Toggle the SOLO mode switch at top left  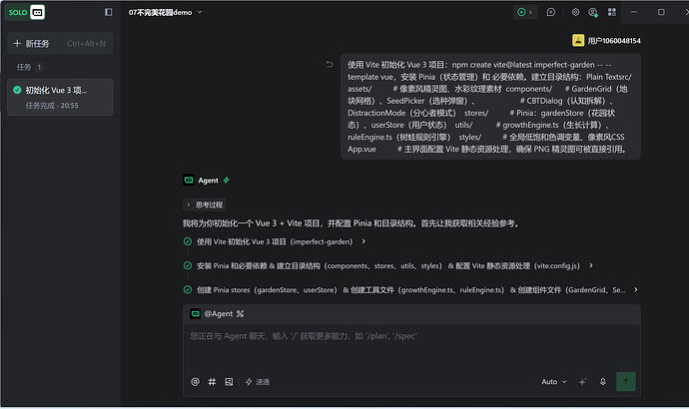click(26, 12)
